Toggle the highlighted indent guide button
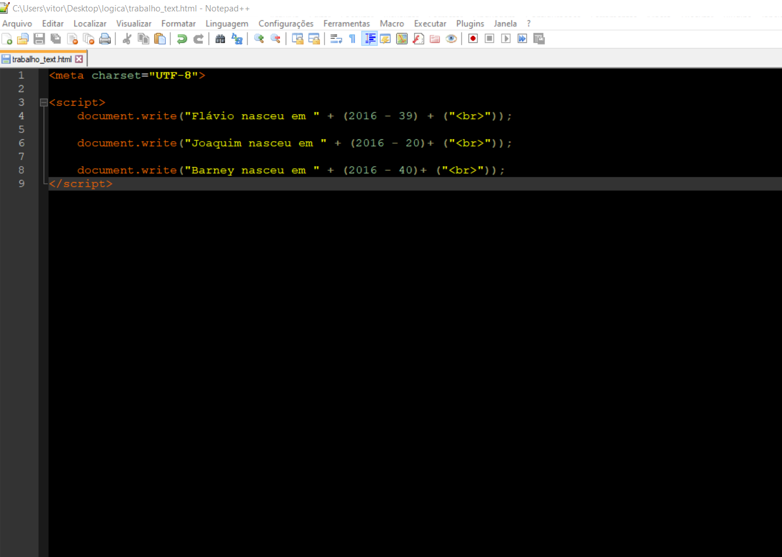Viewport: 782px width, 557px height. tap(370, 39)
